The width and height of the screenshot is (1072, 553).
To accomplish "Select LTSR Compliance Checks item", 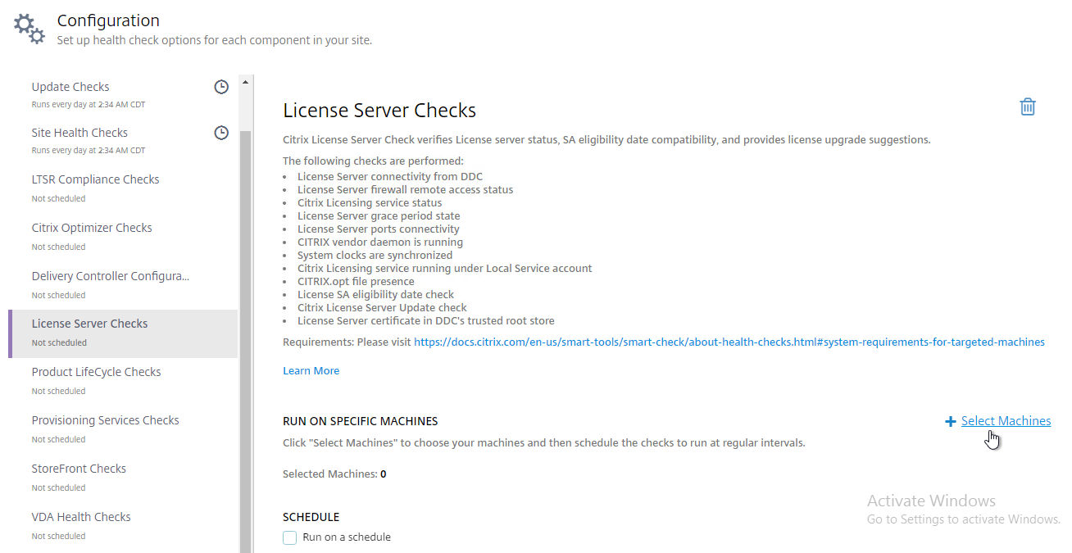I will coord(123,188).
